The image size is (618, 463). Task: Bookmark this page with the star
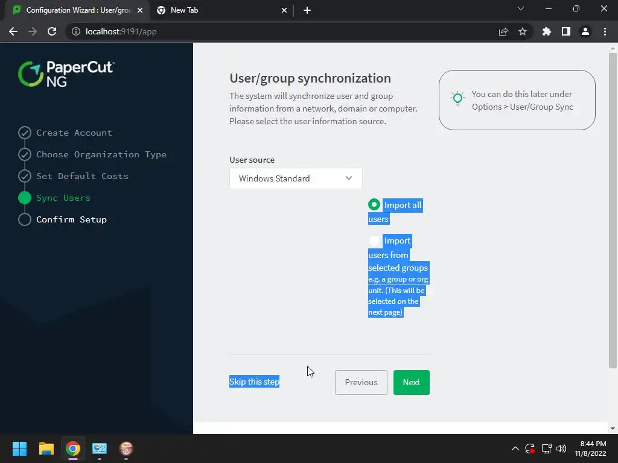[522, 31]
